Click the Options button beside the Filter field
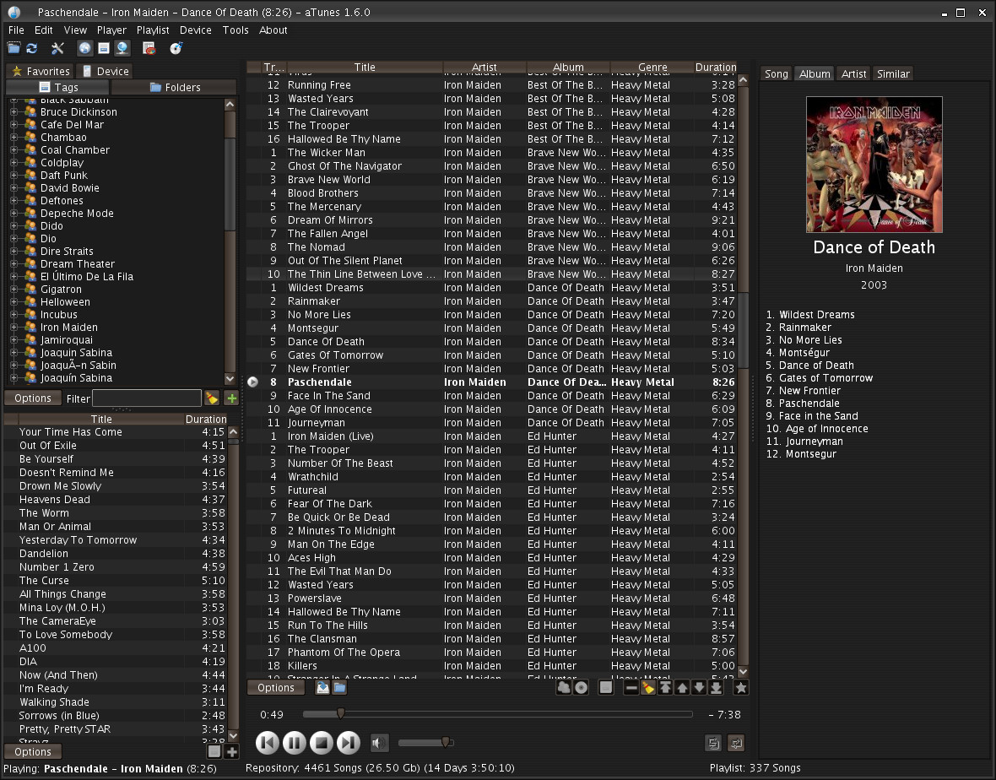The width and height of the screenshot is (996, 780). click(x=32, y=398)
